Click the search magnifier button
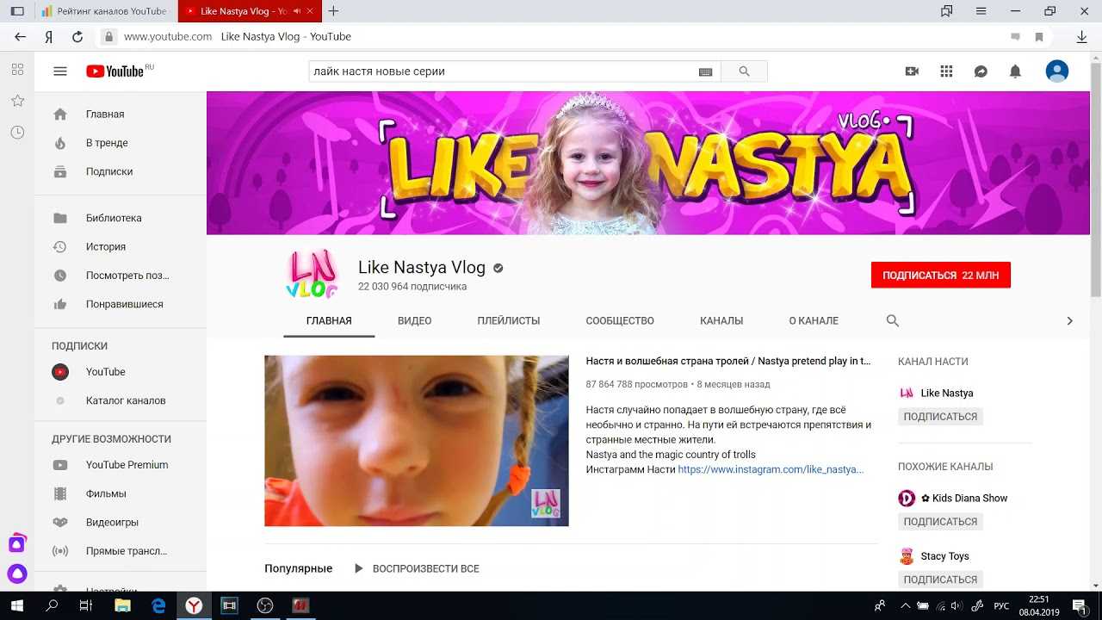1102x620 pixels. [744, 71]
